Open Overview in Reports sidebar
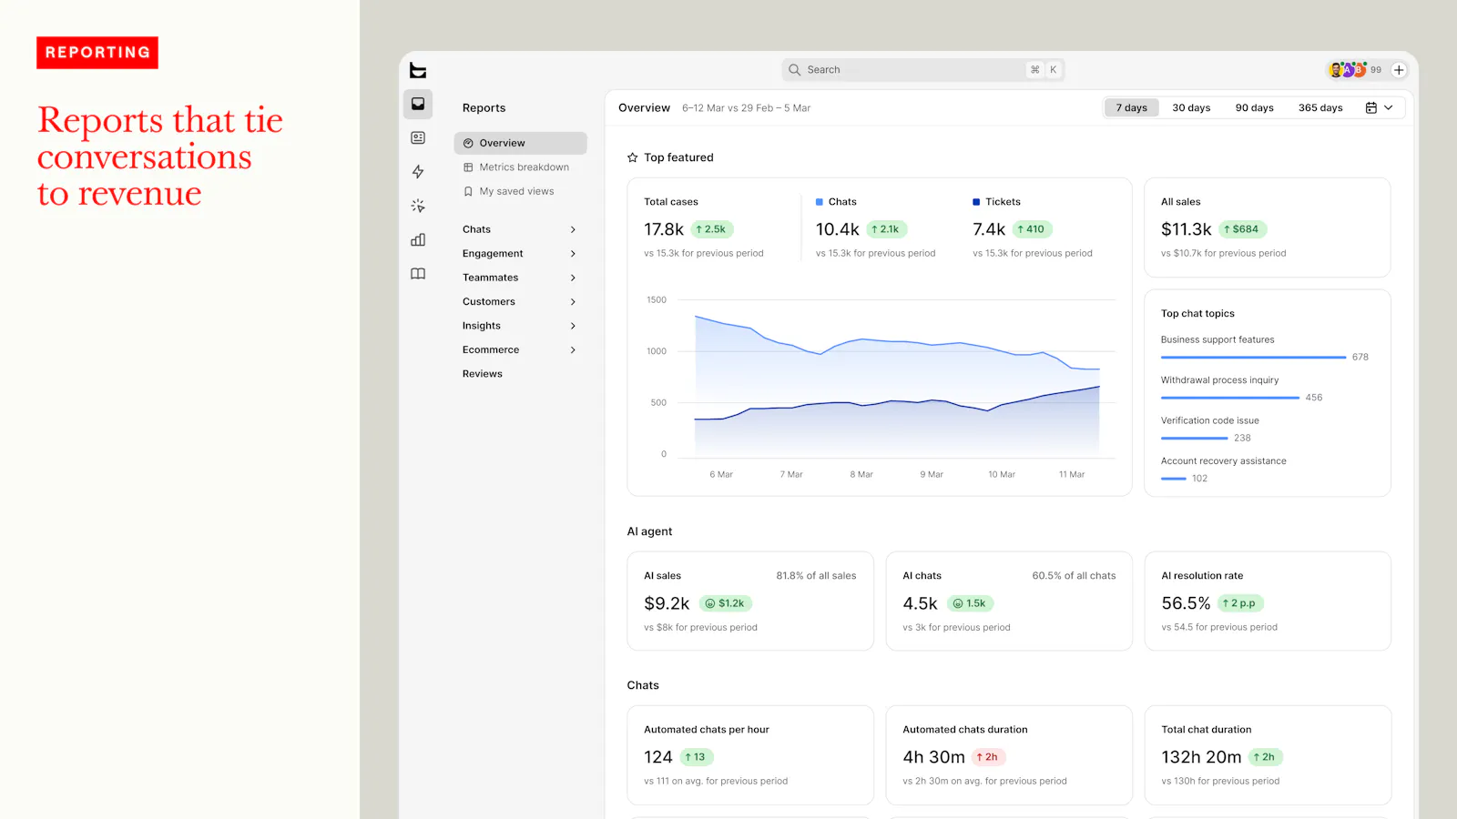Viewport: 1457px width, 819px height. [520, 143]
